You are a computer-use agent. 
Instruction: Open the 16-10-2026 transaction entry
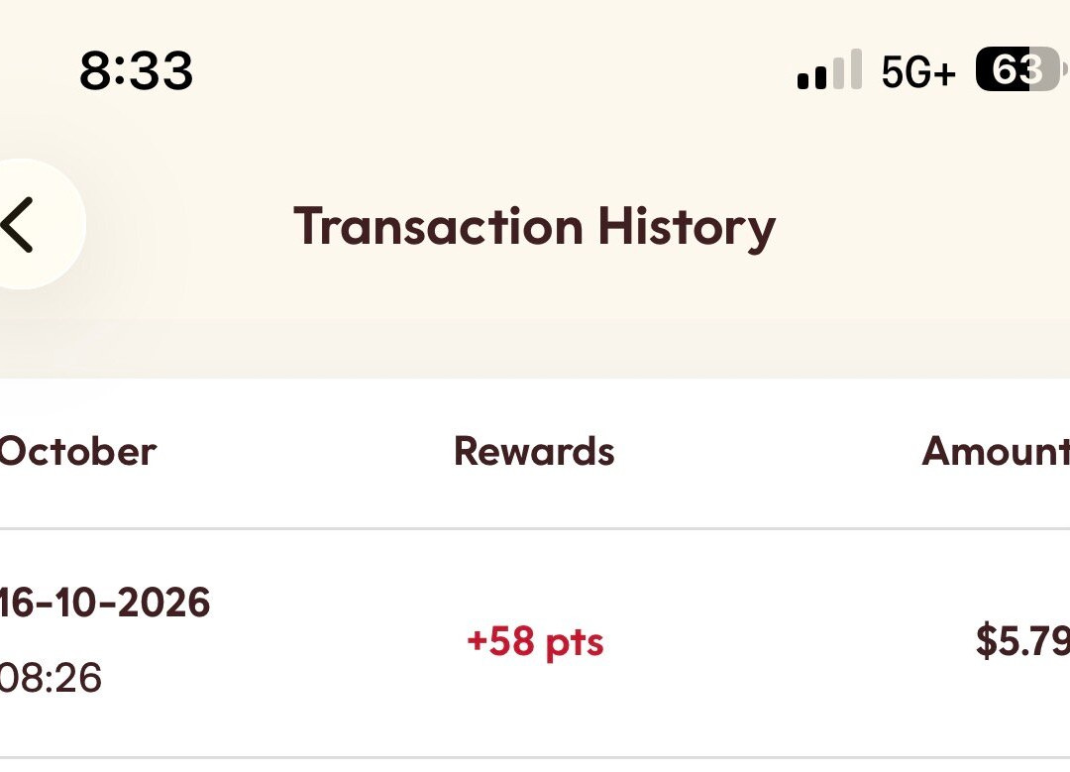(535, 642)
